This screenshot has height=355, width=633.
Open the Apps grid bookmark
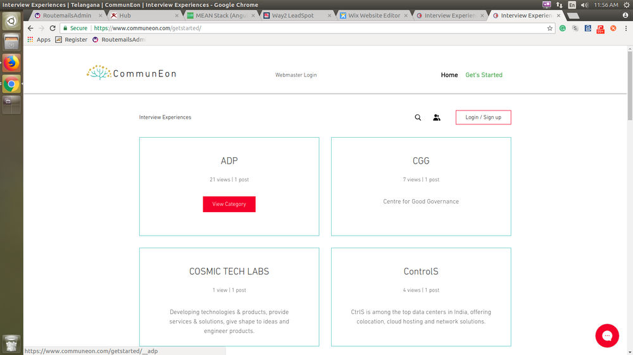click(39, 40)
